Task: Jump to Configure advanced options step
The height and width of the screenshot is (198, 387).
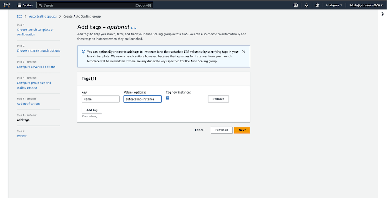Action: 36,67
